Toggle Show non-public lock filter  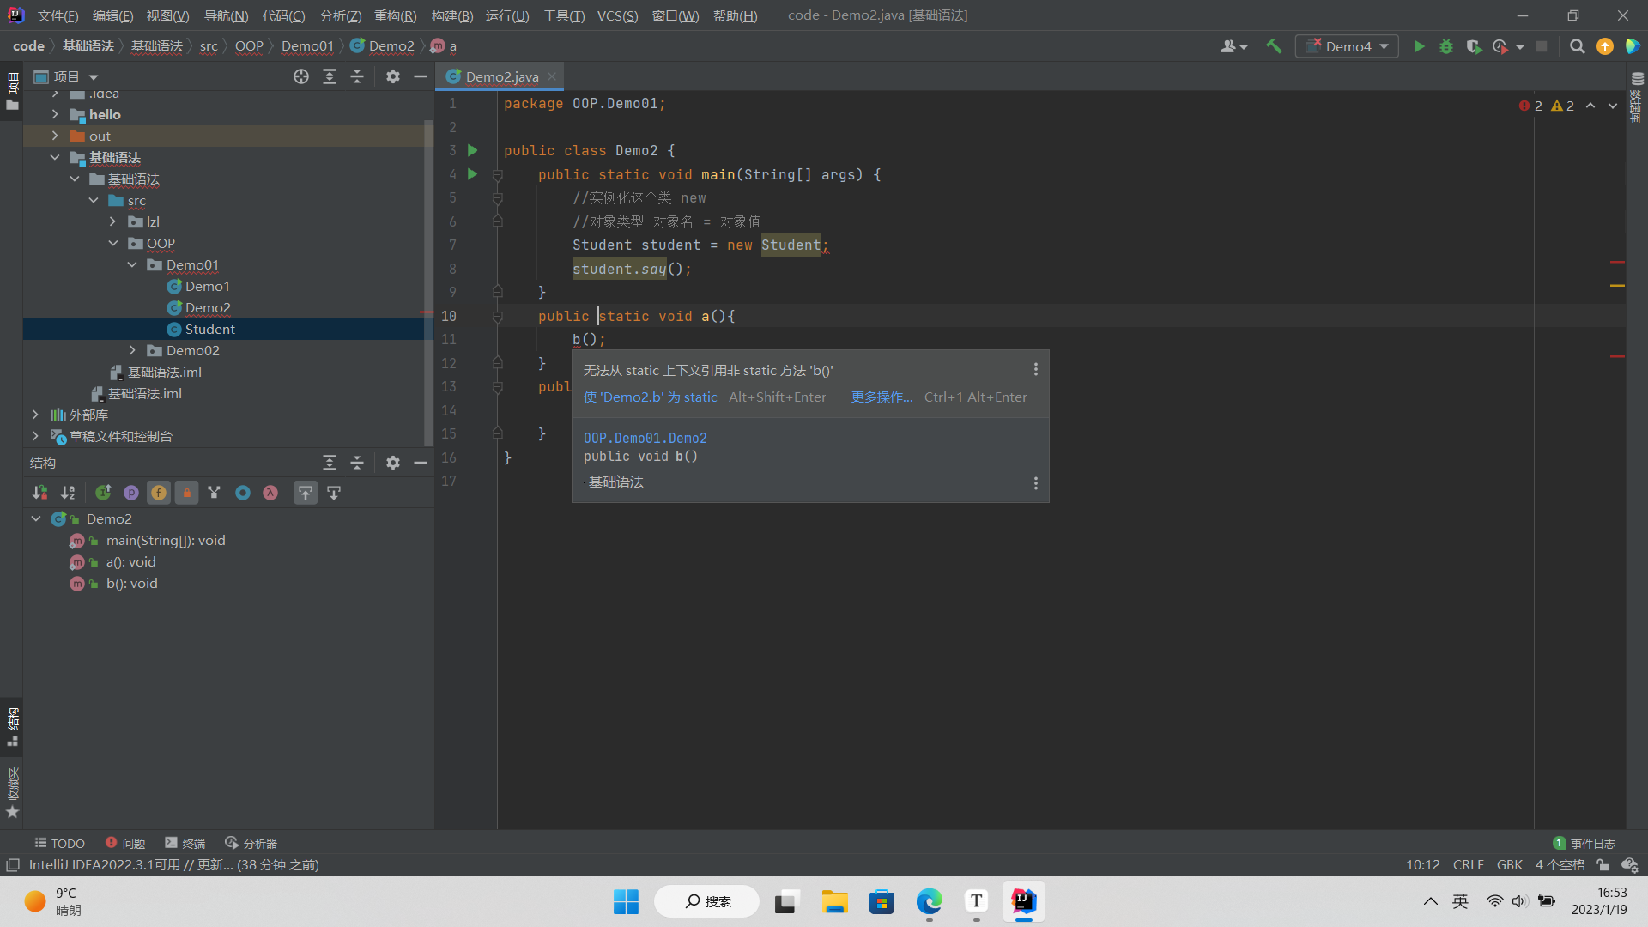(x=186, y=493)
